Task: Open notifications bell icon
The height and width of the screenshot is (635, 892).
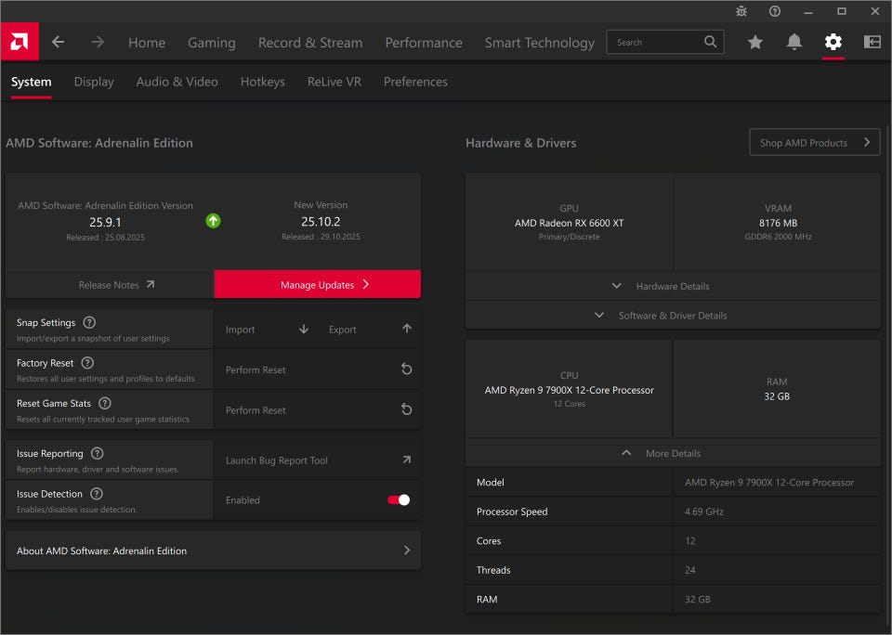Action: (x=794, y=42)
